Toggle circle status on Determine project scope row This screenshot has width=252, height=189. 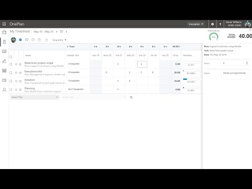click(x=16, y=64)
